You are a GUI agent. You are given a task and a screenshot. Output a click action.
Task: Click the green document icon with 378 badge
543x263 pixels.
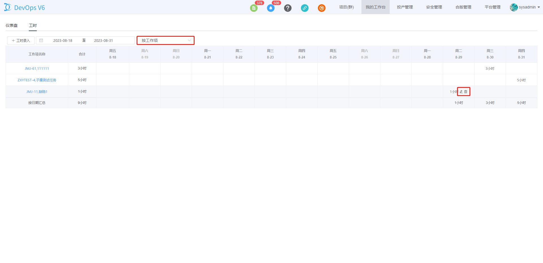[x=254, y=8]
